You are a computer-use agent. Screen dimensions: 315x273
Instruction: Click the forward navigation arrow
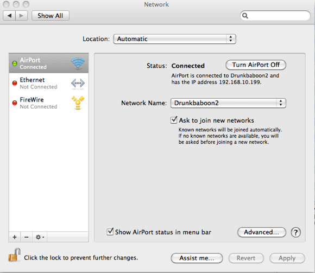point(22,16)
